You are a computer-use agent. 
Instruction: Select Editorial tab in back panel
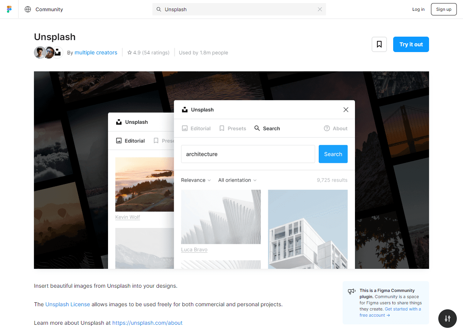pos(130,141)
